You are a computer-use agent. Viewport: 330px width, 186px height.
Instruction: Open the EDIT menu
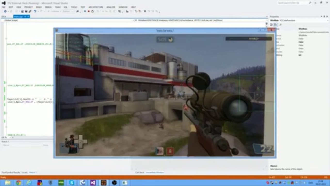tap(11, 7)
